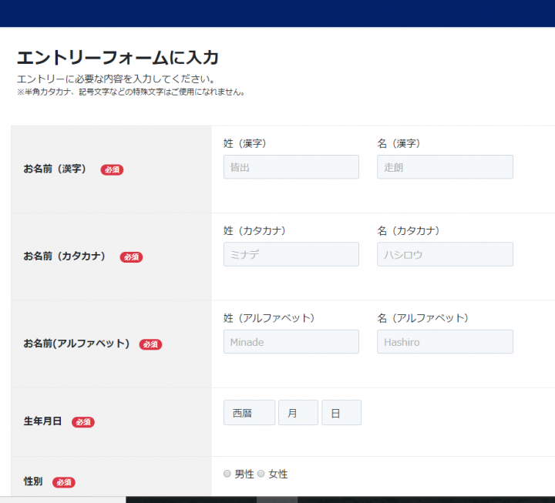
Task: Click the 必須 badge beside 生年月日
Action: pyautogui.click(x=83, y=422)
